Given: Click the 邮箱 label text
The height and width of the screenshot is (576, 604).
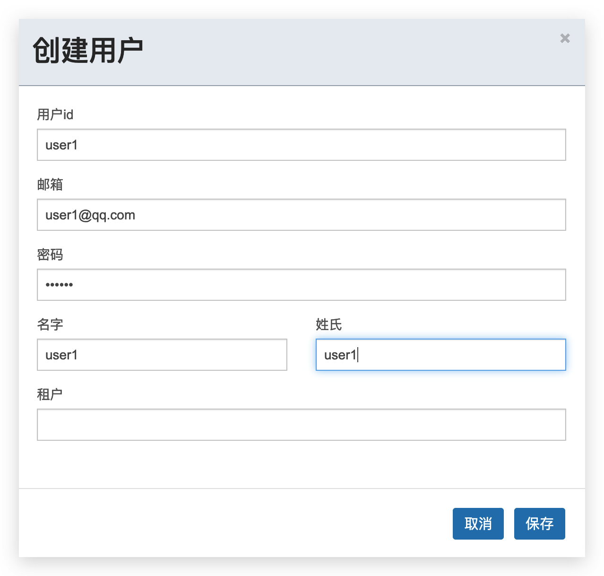Looking at the screenshot, I should coord(50,184).
